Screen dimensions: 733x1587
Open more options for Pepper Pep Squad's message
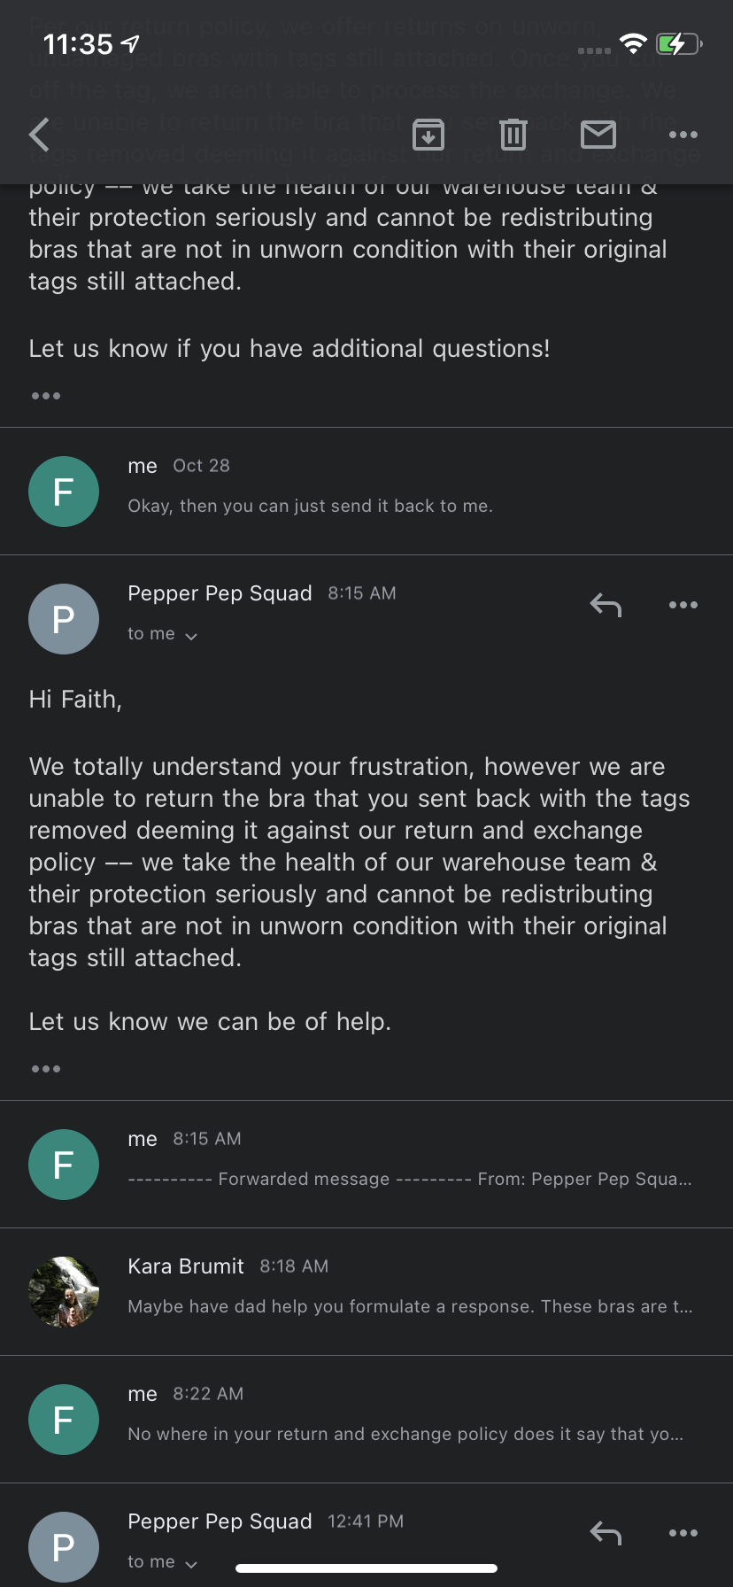tap(683, 605)
